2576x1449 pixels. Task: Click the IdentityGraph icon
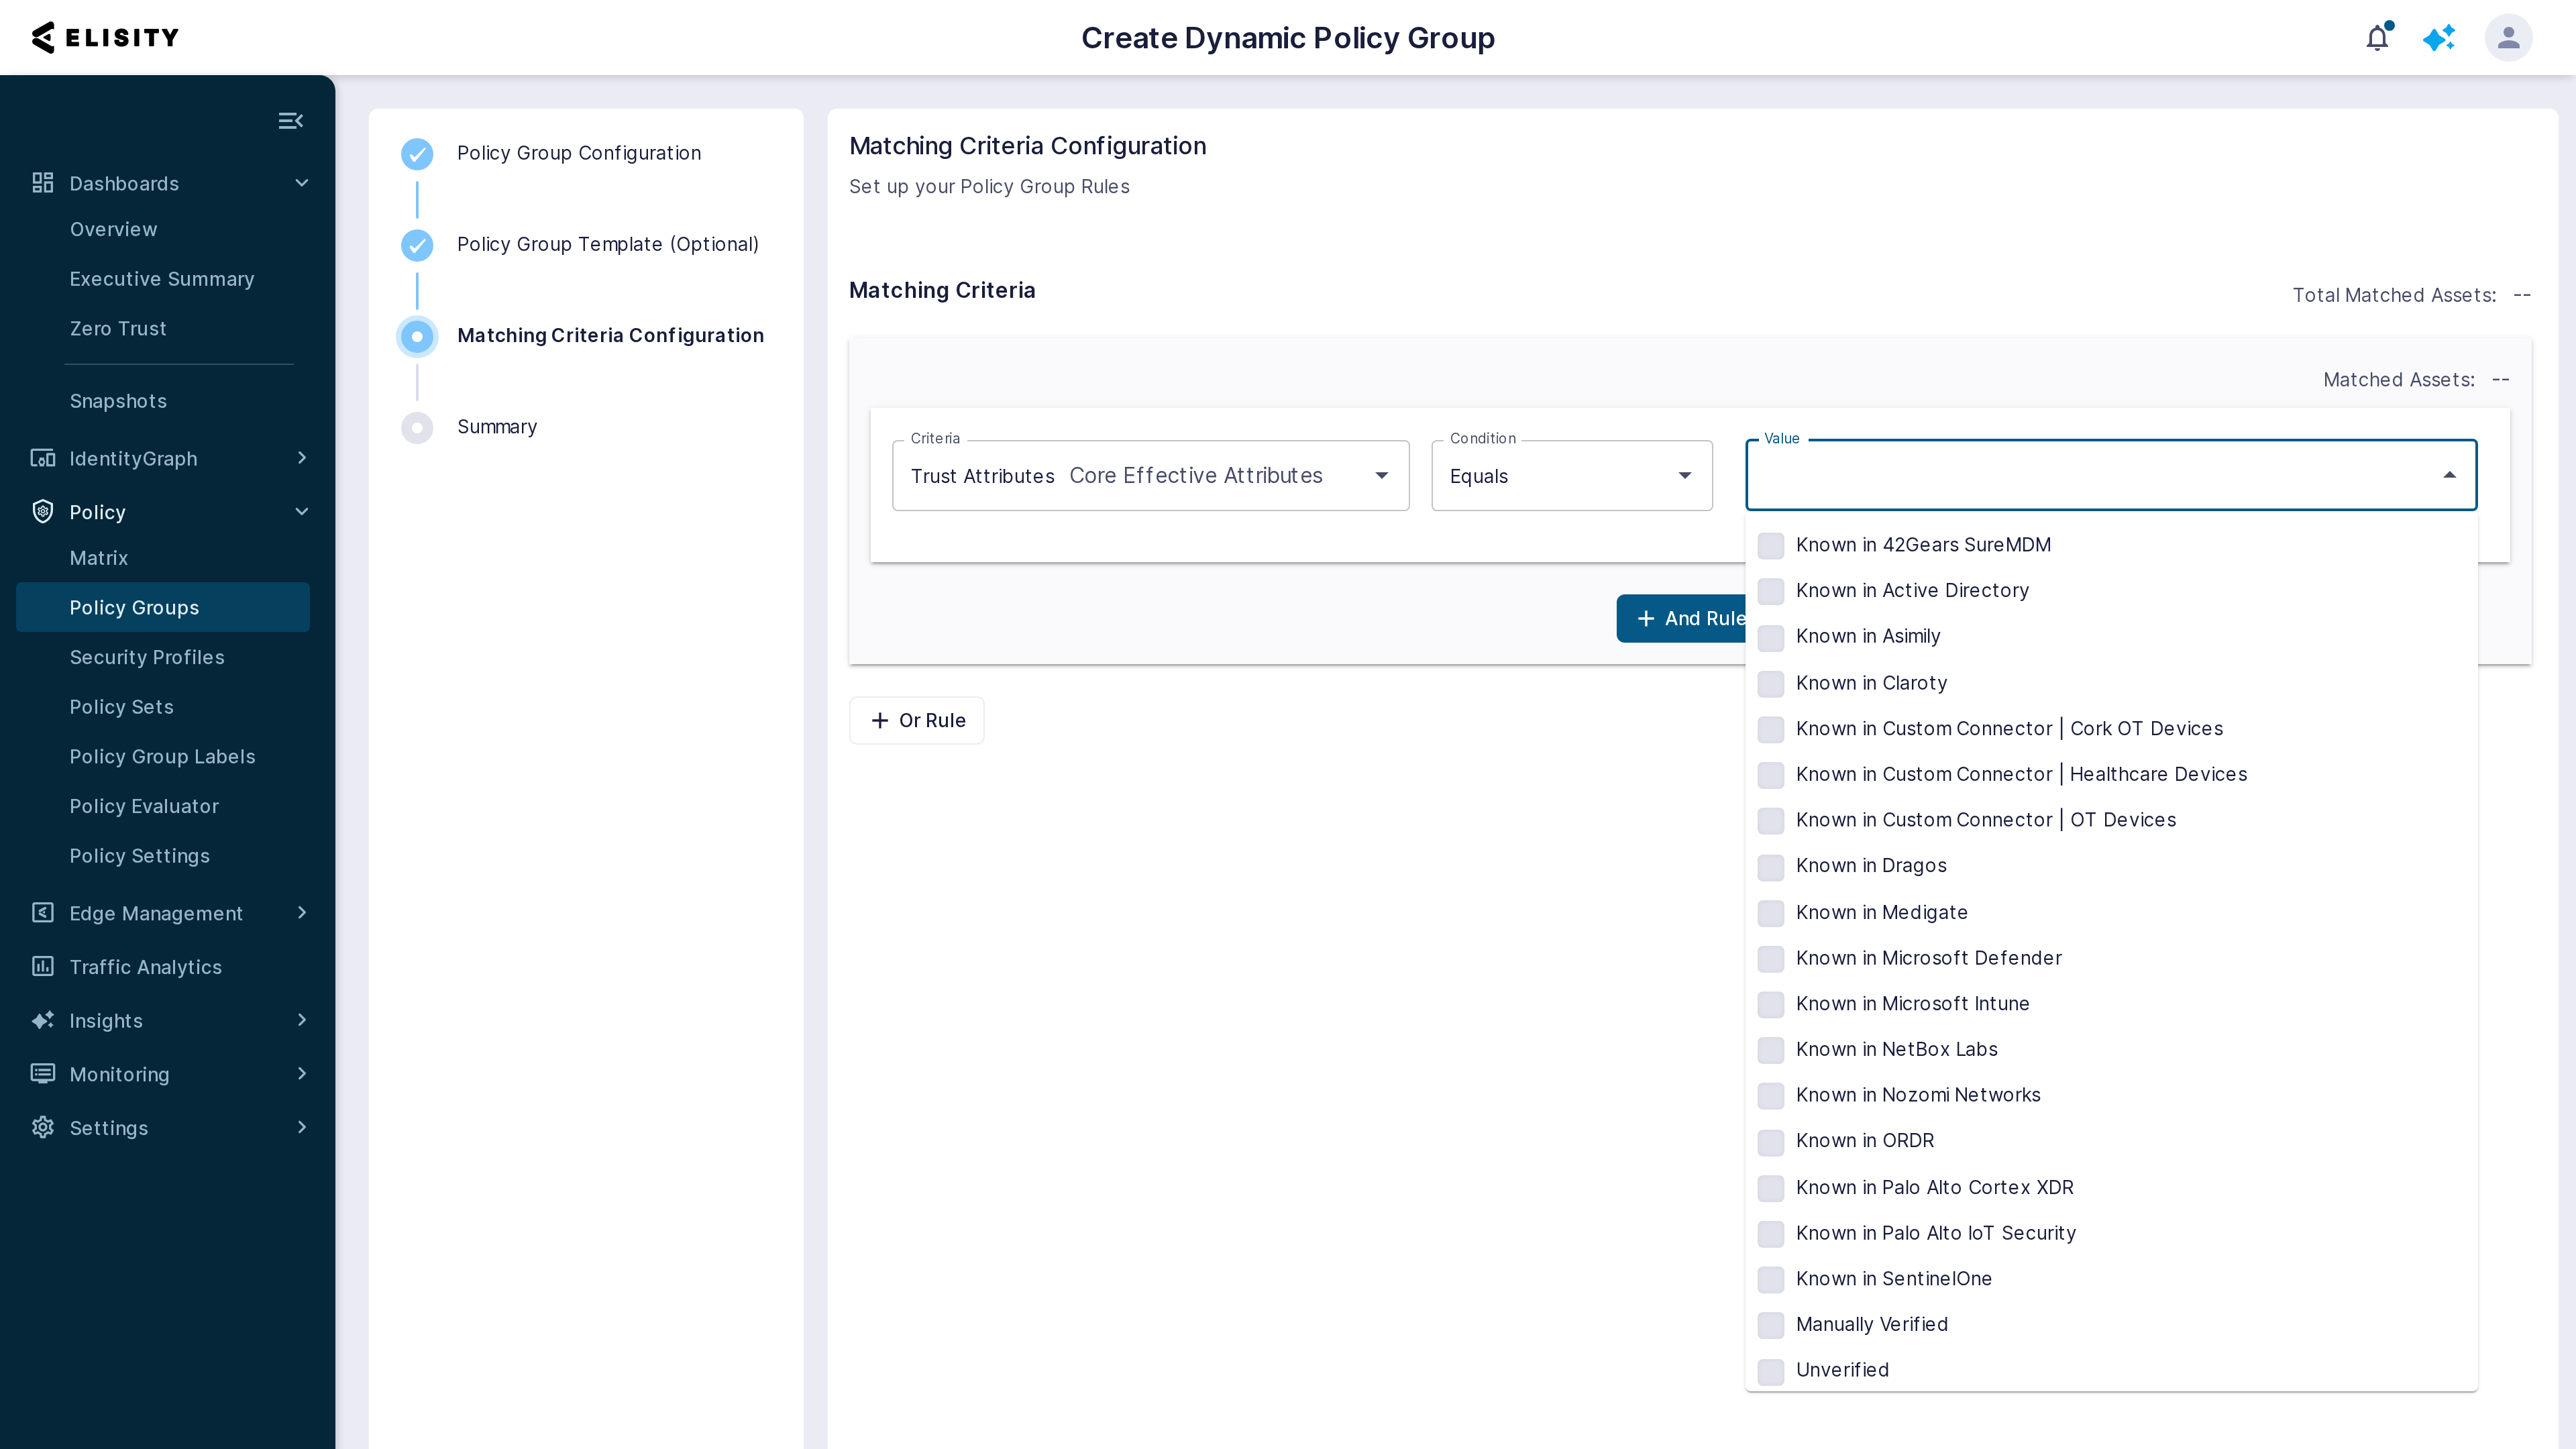pos(42,458)
